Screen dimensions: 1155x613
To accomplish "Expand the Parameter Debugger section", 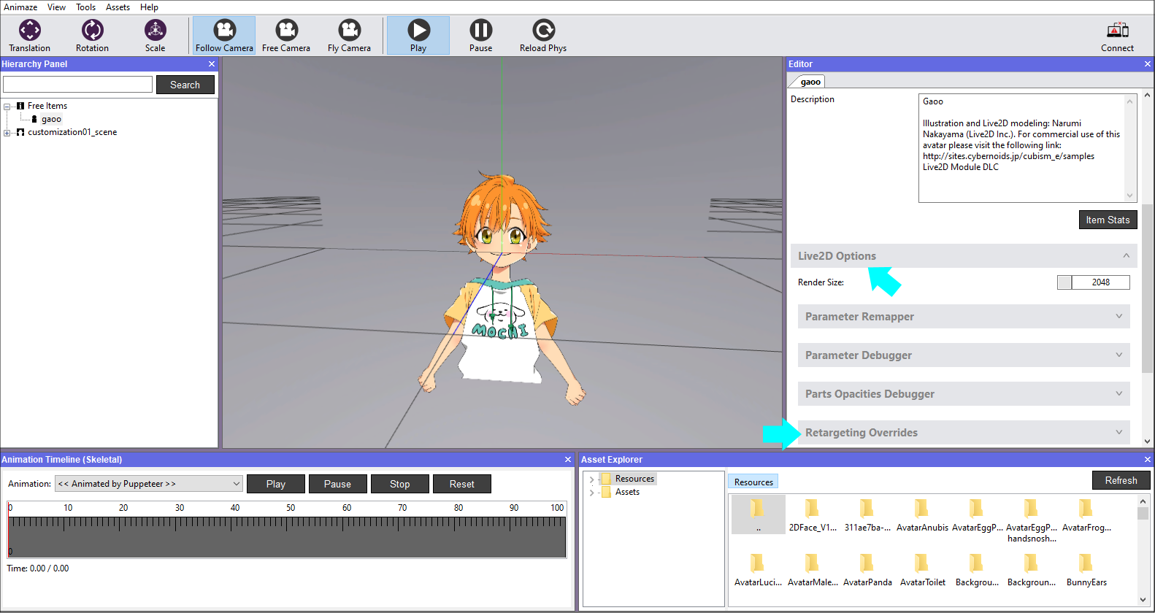I will pos(964,355).
